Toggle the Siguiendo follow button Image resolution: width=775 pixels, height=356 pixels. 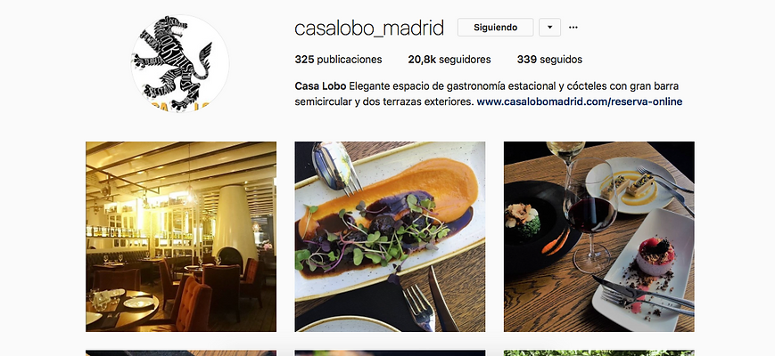(x=495, y=28)
